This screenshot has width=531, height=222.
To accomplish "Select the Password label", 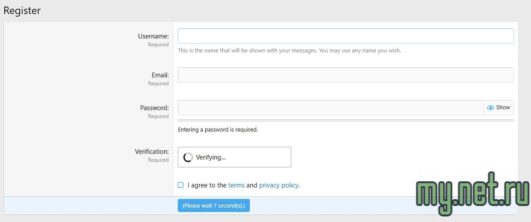I will [154, 108].
